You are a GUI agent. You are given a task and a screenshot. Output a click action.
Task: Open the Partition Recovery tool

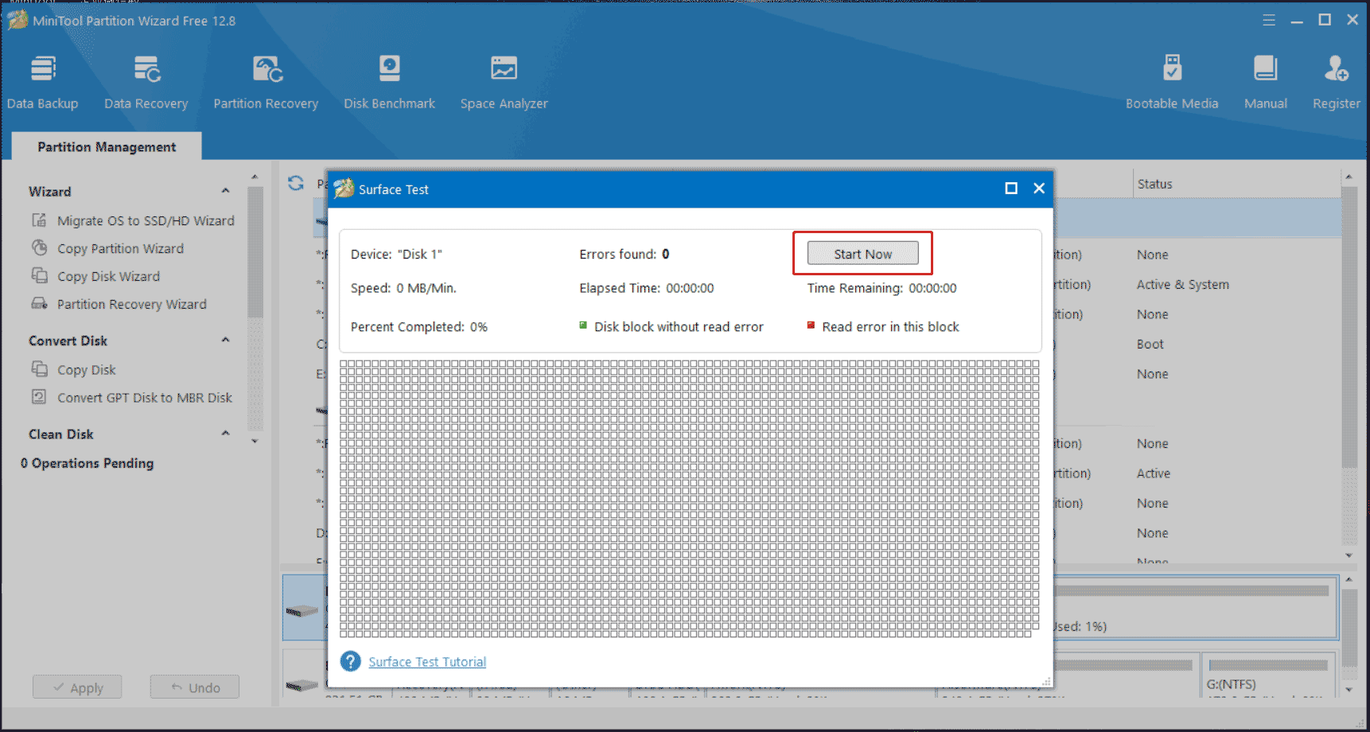click(266, 83)
